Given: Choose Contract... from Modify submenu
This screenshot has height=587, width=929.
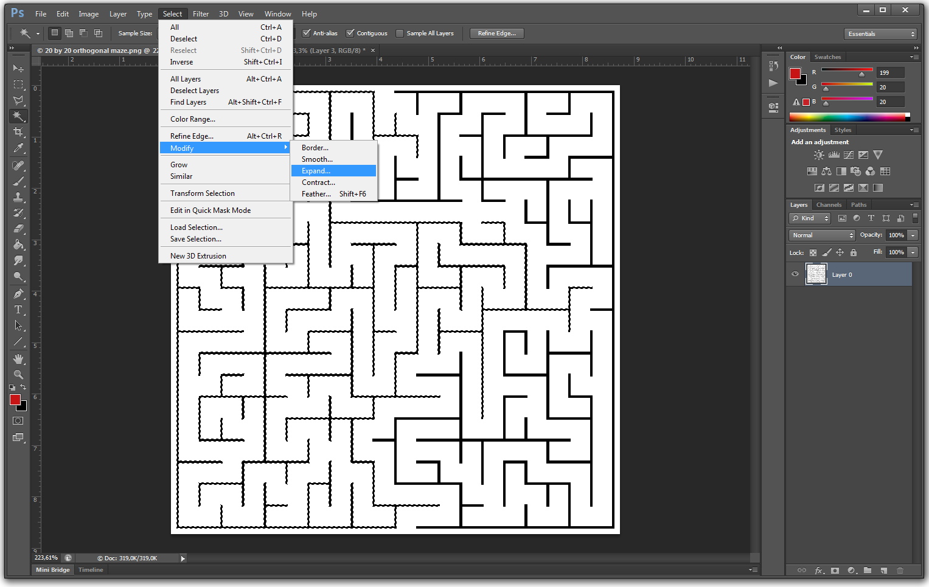Looking at the screenshot, I should 333,182.
